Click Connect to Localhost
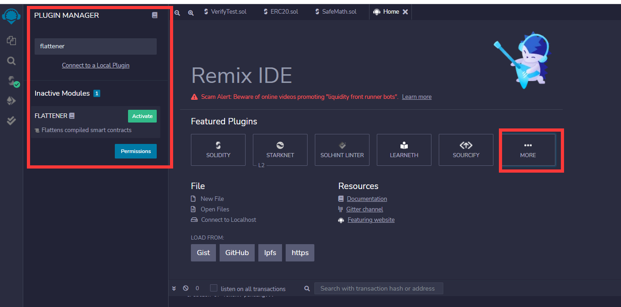The image size is (621, 307). [229, 220]
